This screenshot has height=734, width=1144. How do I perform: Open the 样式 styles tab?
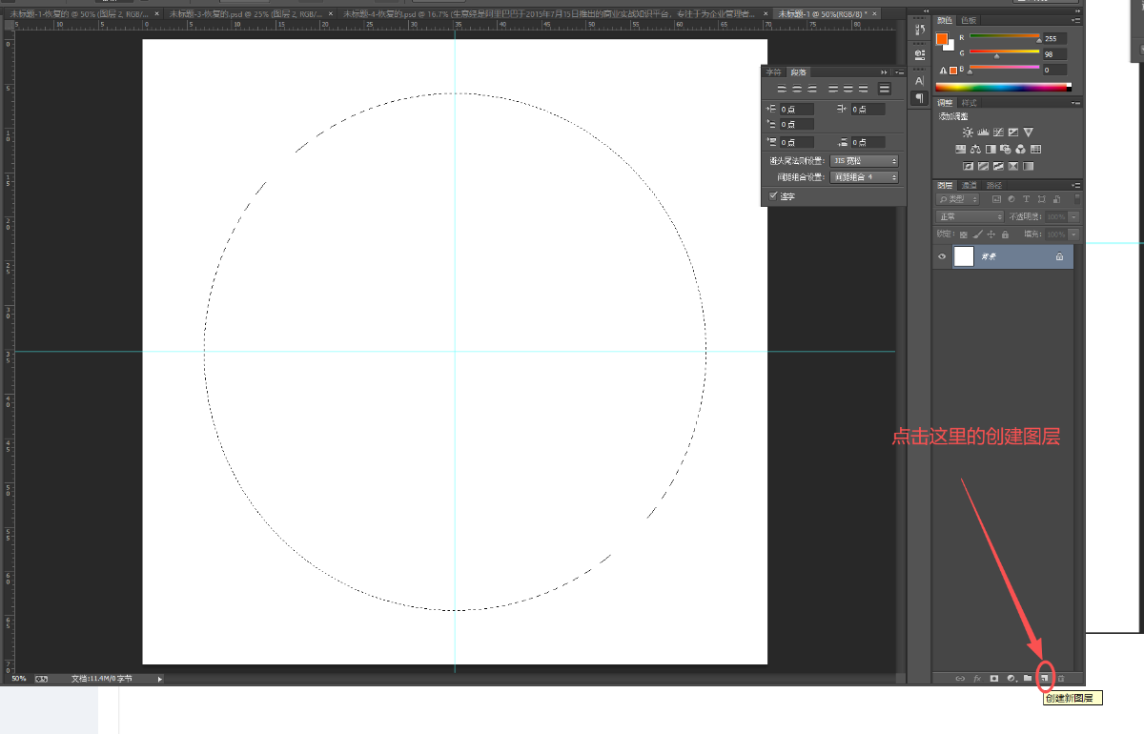click(969, 102)
